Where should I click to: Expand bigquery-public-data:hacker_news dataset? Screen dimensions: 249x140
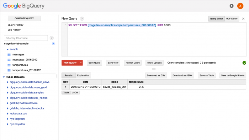pyautogui.click(x=7, y=82)
